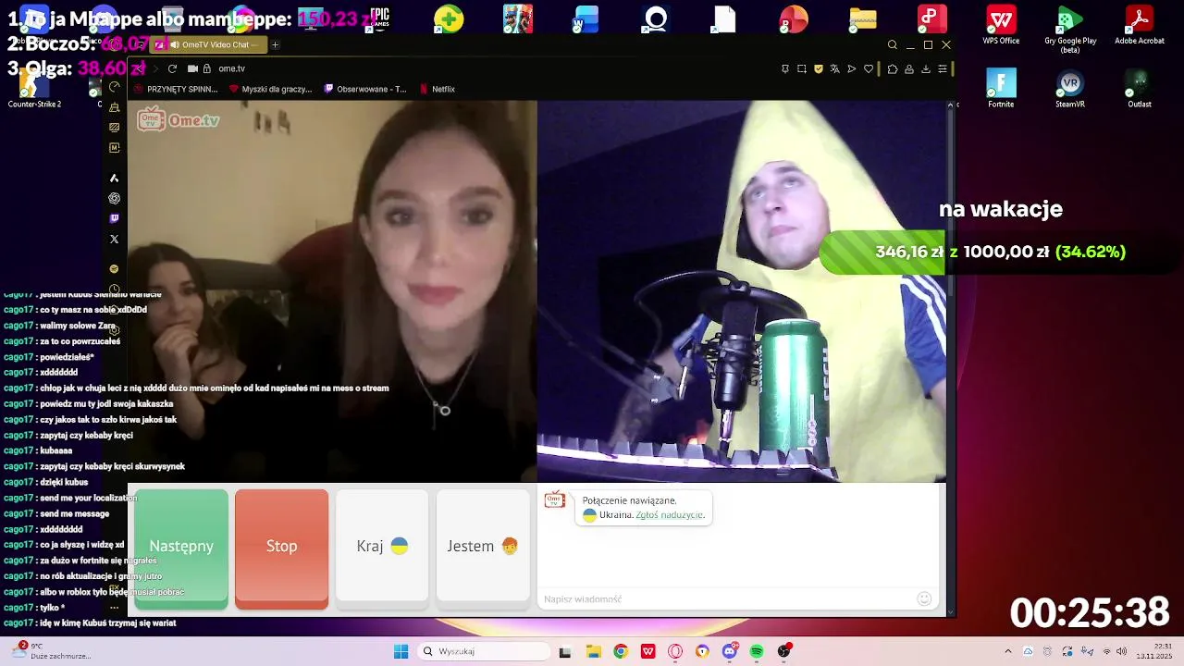Image resolution: width=1184 pixels, height=666 pixels.
Task: Open Spotify from the taskbar
Action: [x=757, y=651]
